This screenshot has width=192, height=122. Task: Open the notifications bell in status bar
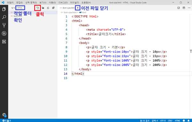188,121
